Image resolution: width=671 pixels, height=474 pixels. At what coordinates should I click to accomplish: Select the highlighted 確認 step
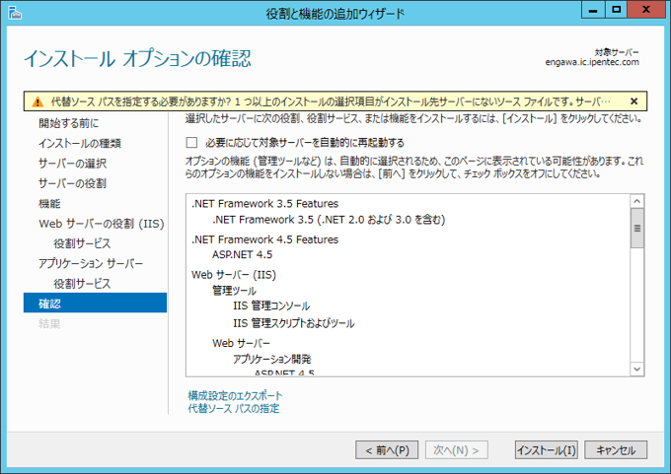[x=95, y=304]
